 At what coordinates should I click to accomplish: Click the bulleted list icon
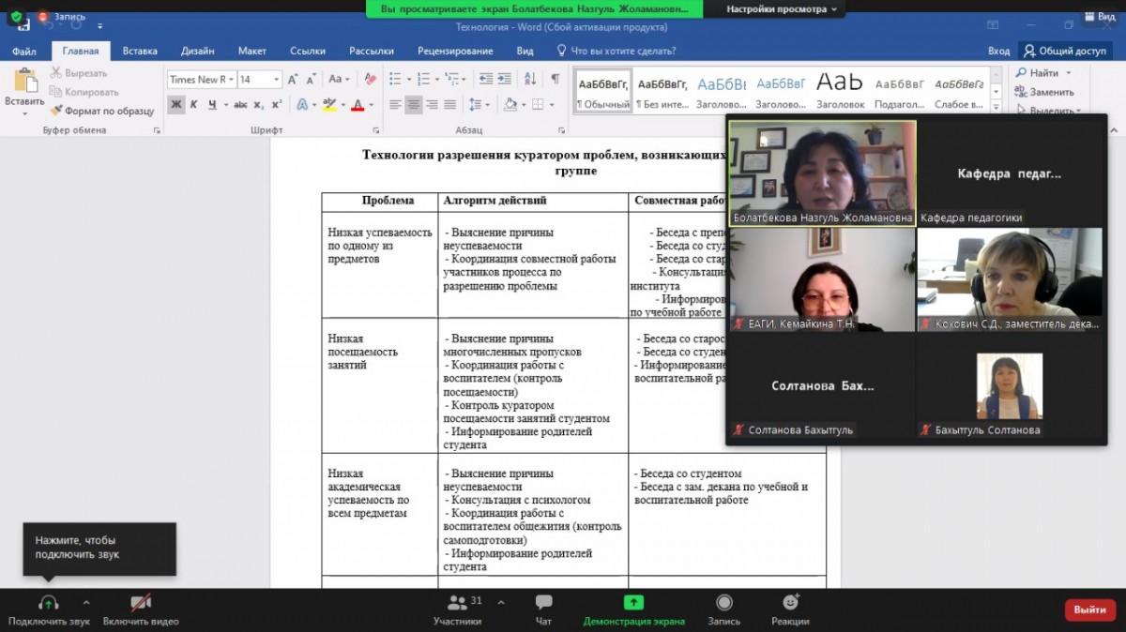pos(395,80)
